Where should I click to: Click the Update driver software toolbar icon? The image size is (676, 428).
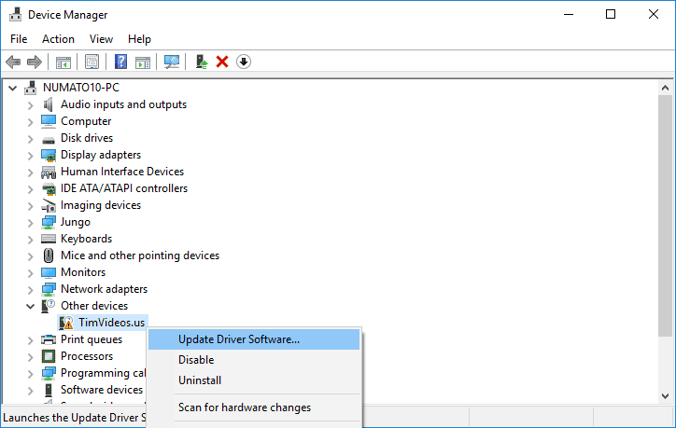tap(201, 62)
